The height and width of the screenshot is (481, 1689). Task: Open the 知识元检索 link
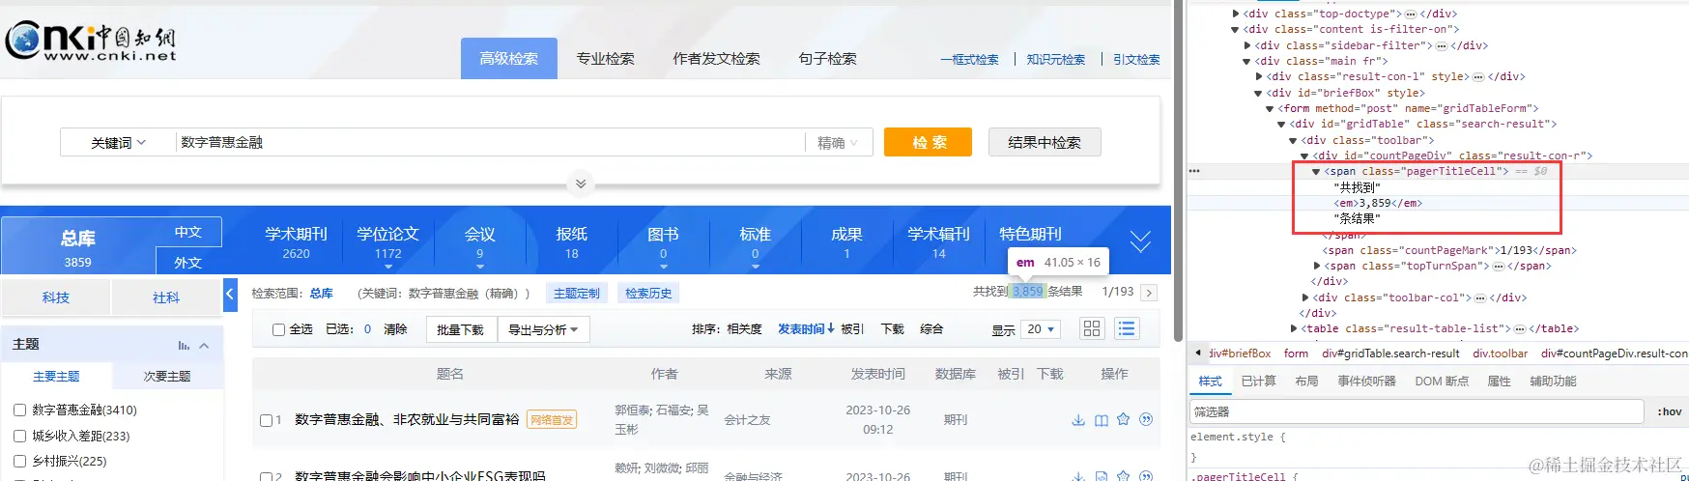[x=1055, y=59]
